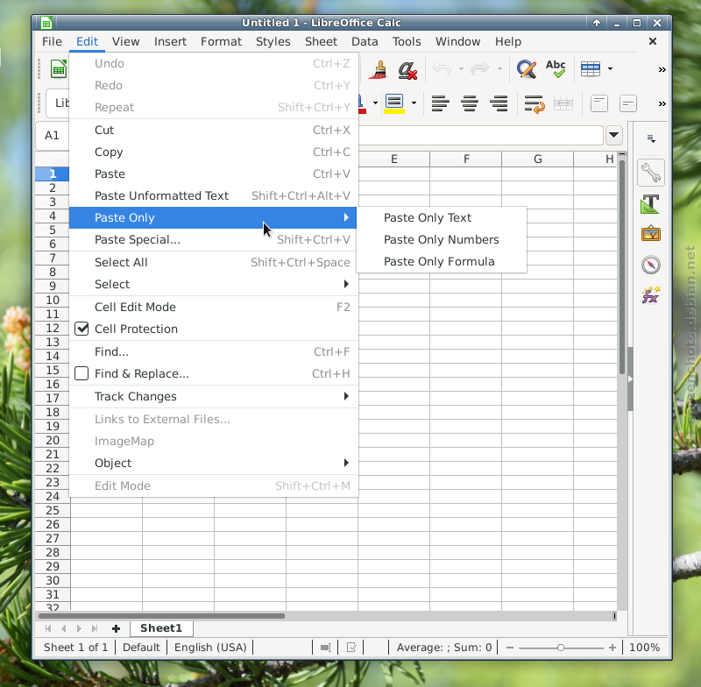Open the Format menu
The width and height of the screenshot is (701, 687).
point(221,41)
